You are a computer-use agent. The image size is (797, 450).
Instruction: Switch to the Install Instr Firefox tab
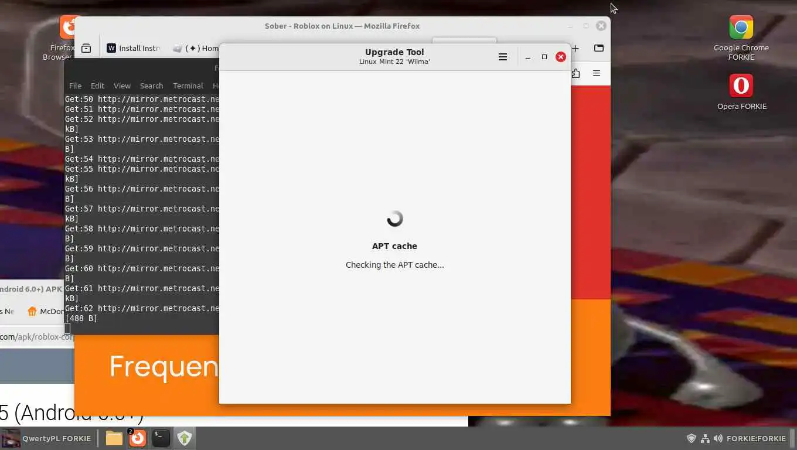[x=133, y=48]
